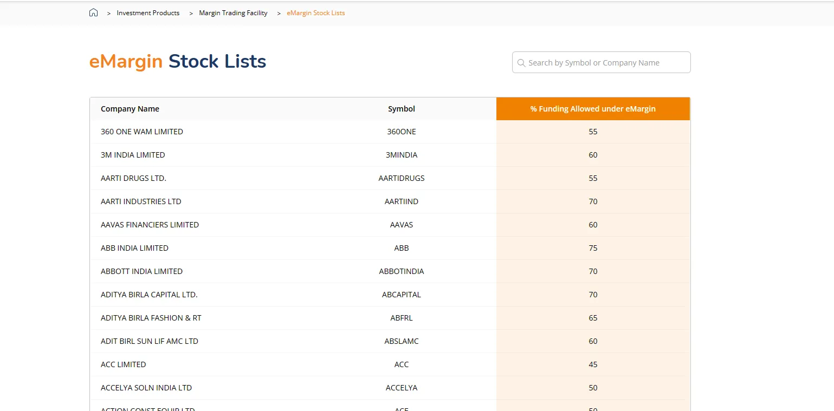Click % Funding Allowed under eMargin header
Screen dimensions: 834x411
593,109
